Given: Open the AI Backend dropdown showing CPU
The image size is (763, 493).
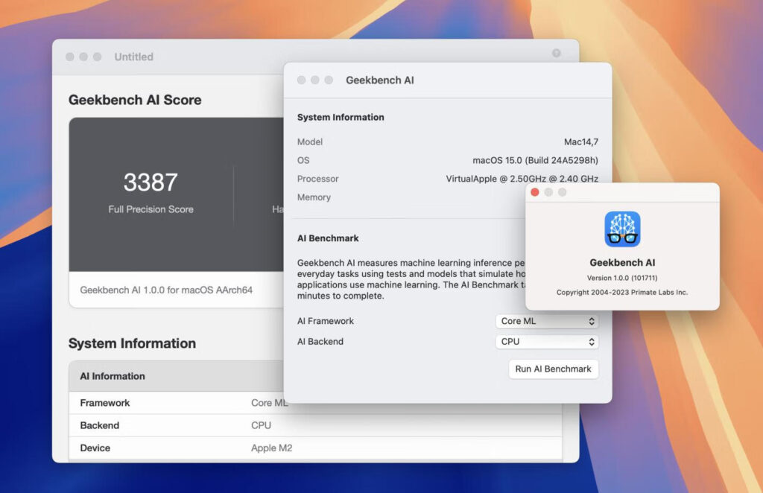Looking at the screenshot, I should click(x=547, y=342).
